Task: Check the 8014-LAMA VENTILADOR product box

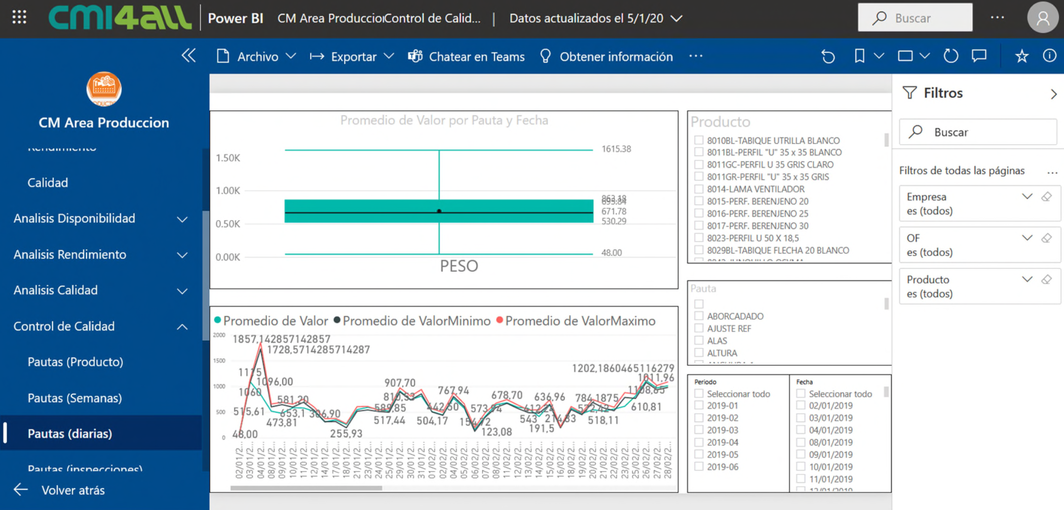Action: pos(699,189)
